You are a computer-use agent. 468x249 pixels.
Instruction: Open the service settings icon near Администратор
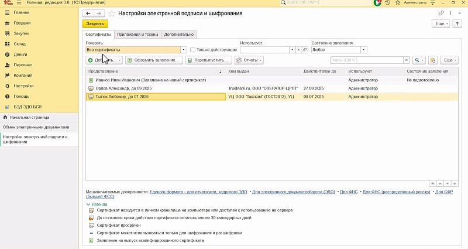pyautogui.click(x=433, y=2)
